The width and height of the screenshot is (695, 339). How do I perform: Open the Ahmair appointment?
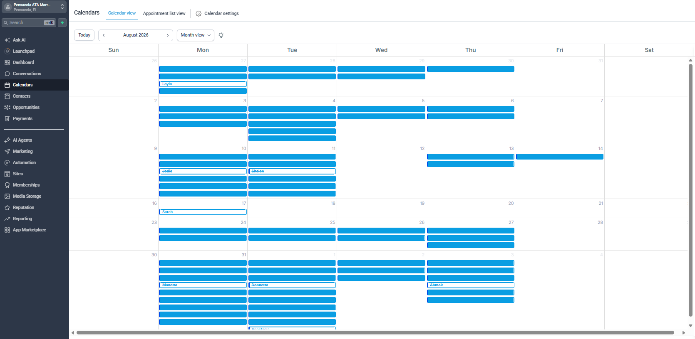click(471, 285)
